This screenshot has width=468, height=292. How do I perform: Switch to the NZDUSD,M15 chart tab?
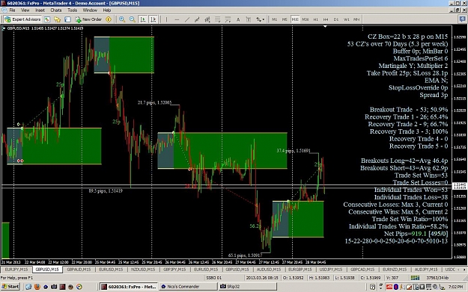(143, 270)
